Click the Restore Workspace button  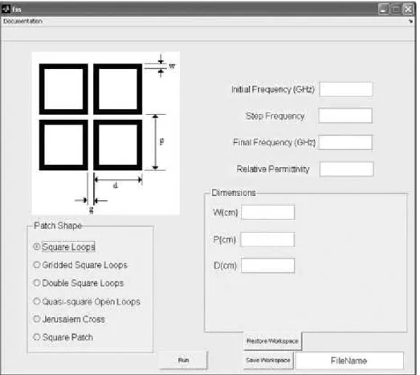click(272, 341)
